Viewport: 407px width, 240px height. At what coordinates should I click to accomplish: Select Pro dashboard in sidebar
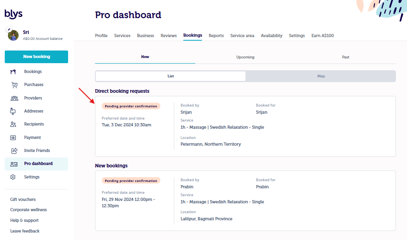point(36,164)
